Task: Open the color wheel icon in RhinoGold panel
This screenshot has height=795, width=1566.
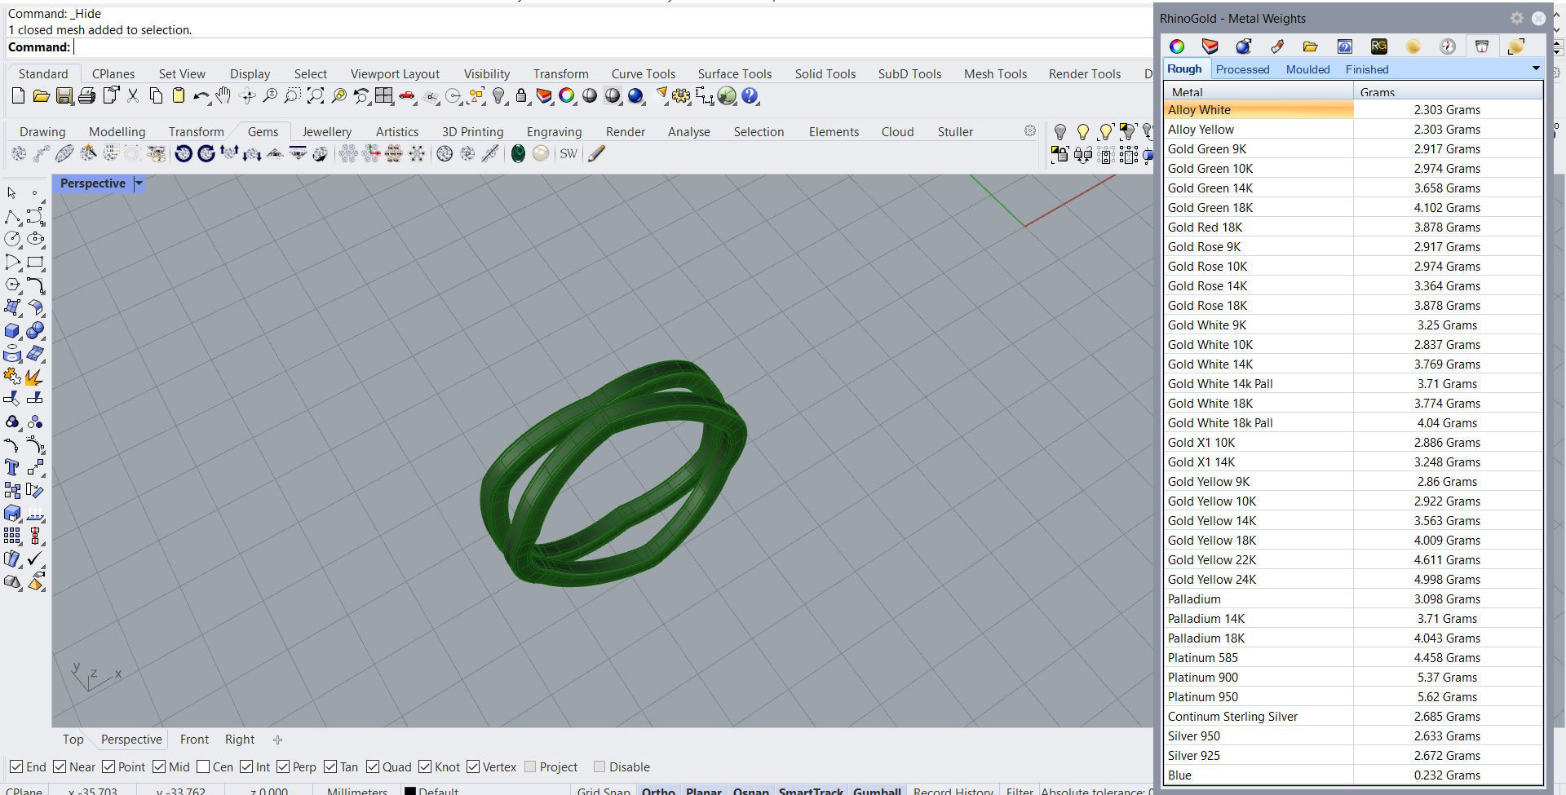Action: [1176, 46]
